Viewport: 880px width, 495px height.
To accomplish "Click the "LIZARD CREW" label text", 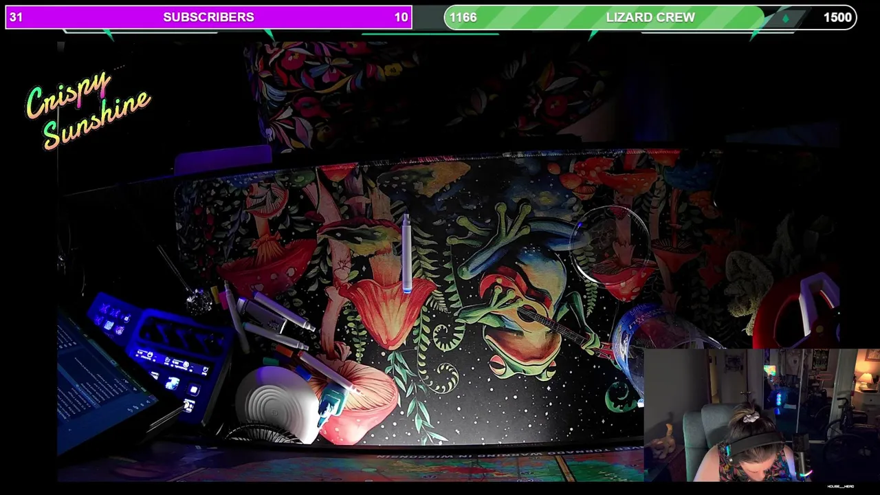I will click(650, 17).
